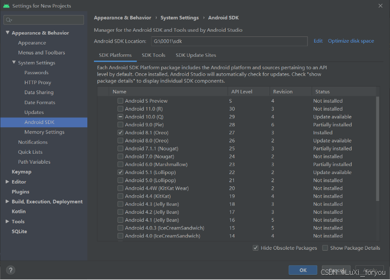Select Date Formats settings
Screen dimensions: 390x280
tap(40, 102)
